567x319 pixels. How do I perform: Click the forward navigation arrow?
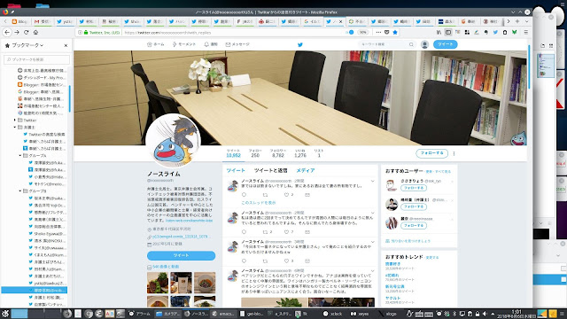pos(17,32)
